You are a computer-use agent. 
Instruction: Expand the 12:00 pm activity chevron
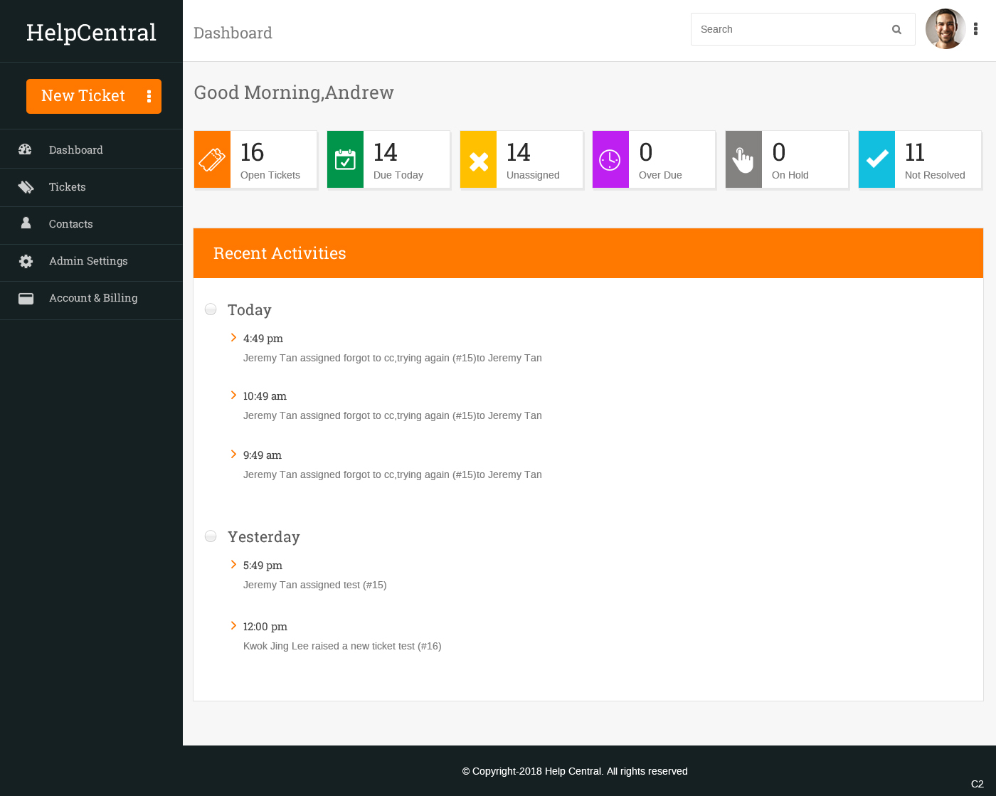point(233,626)
